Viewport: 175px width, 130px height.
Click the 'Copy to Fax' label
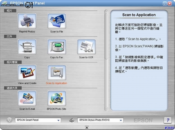click(57, 58)
